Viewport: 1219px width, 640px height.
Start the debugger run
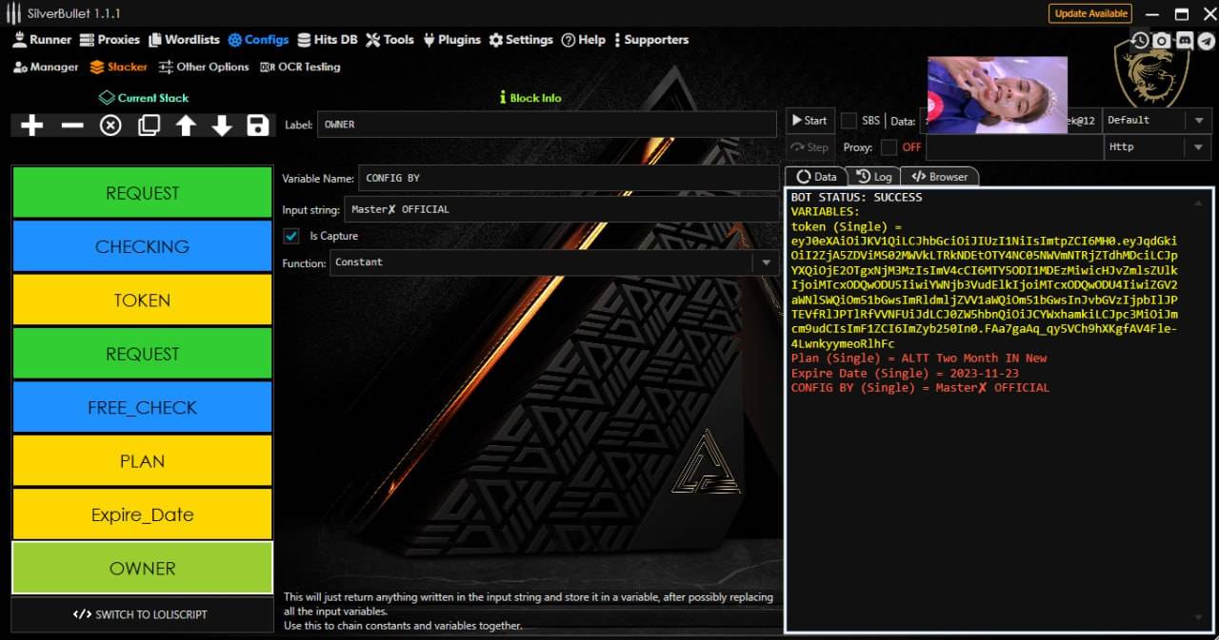click(x=810, y=121)
